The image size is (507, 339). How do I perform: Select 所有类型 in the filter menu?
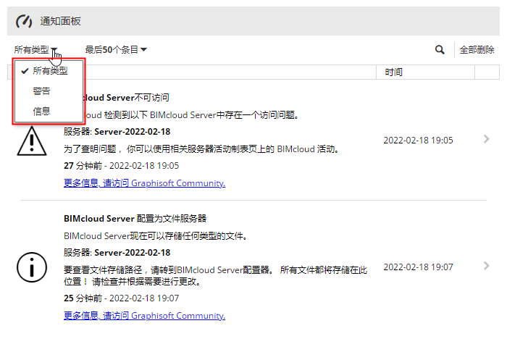49,71
